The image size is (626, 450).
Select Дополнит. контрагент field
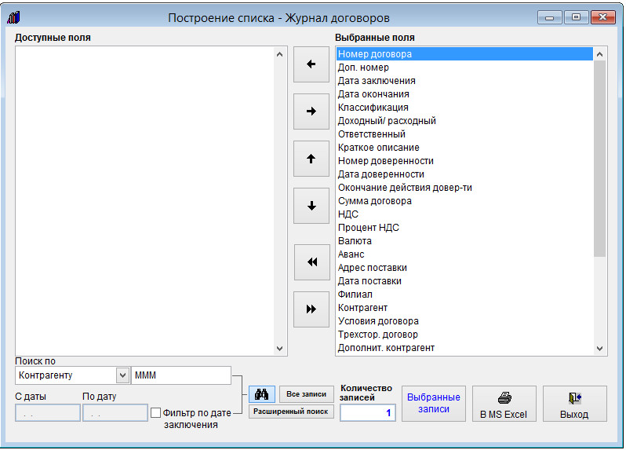(x=465, y=348)
